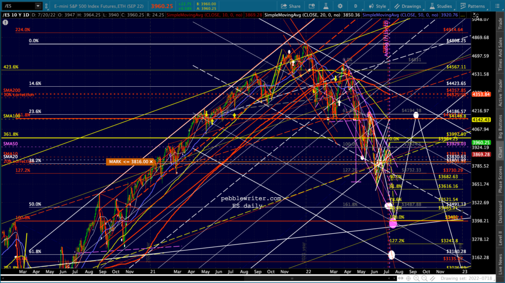Click the exclamation warning icon on chart
The image size is (505, 283).
click(x=5, y=23)
